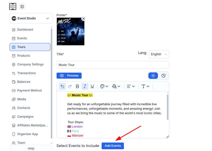Click the Tour Stops: italic text

click(75, 122)
